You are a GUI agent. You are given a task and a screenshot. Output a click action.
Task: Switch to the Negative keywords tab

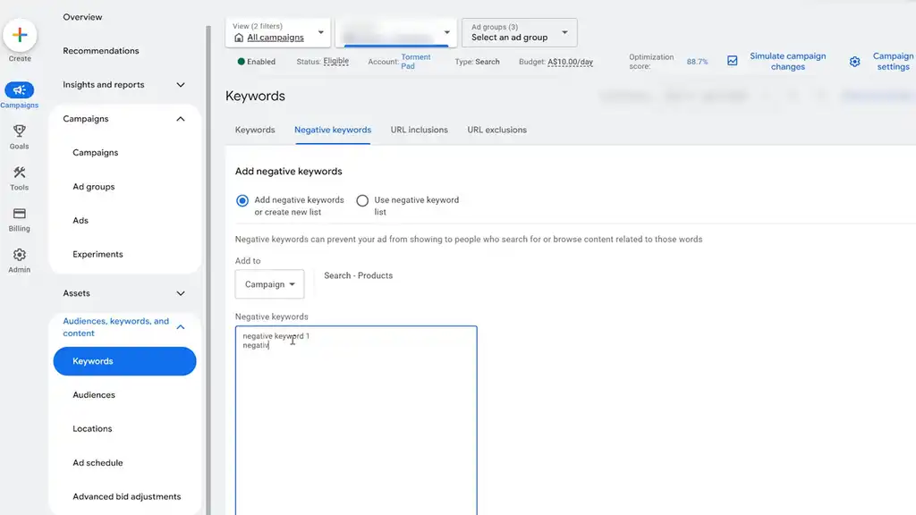pyautogui.click(x=333, y=130)
